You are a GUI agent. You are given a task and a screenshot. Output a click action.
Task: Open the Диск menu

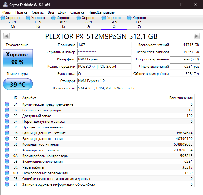click(62, 12)
